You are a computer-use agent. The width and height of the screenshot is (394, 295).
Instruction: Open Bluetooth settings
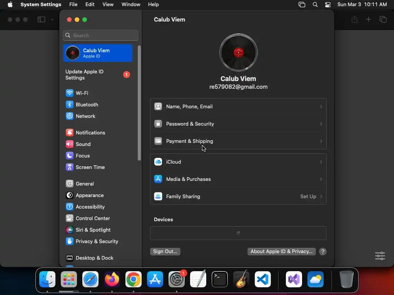click(82, 104)
